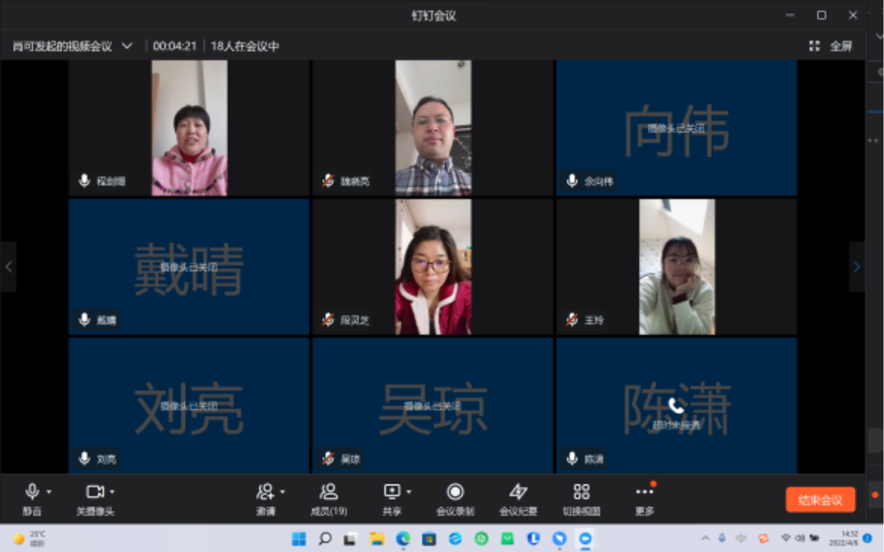
Task: Click the 18人在会议中 participant count
Action: point(245,46)
